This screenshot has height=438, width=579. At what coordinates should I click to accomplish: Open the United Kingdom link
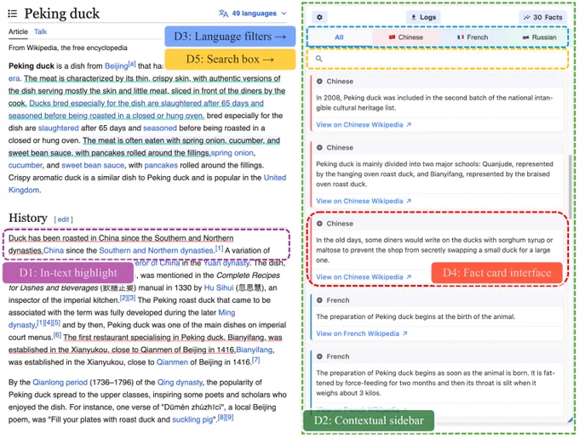[275, 178]
